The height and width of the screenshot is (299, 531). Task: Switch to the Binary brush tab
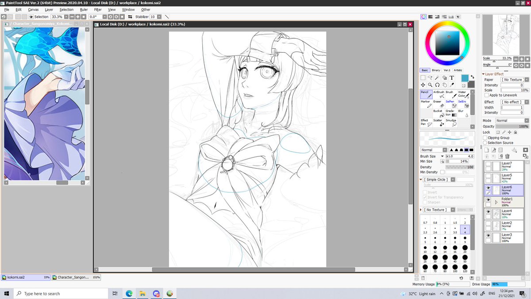point(436,70)
